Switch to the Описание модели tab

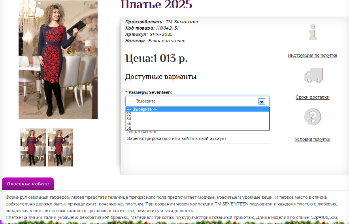(x=28, y=184)
